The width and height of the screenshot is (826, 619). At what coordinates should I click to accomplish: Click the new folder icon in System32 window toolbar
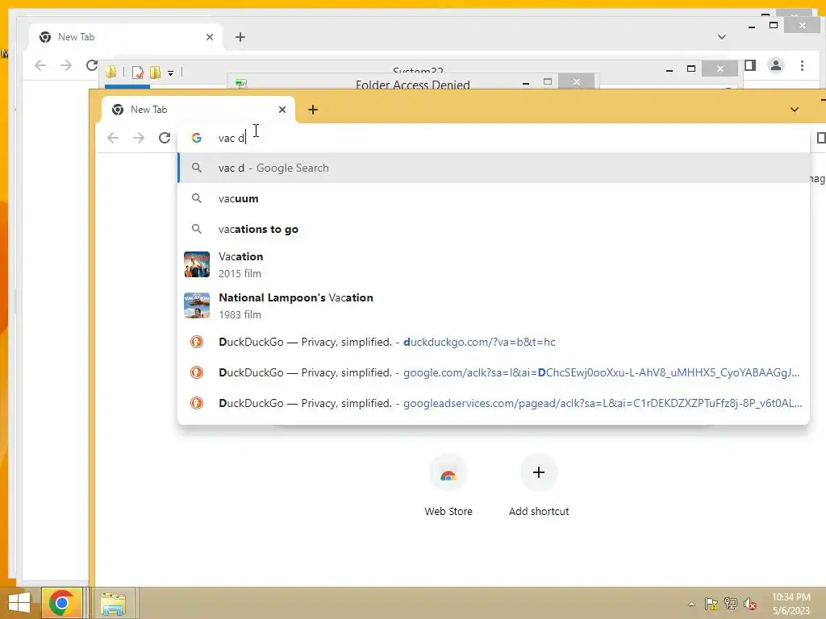155,72
